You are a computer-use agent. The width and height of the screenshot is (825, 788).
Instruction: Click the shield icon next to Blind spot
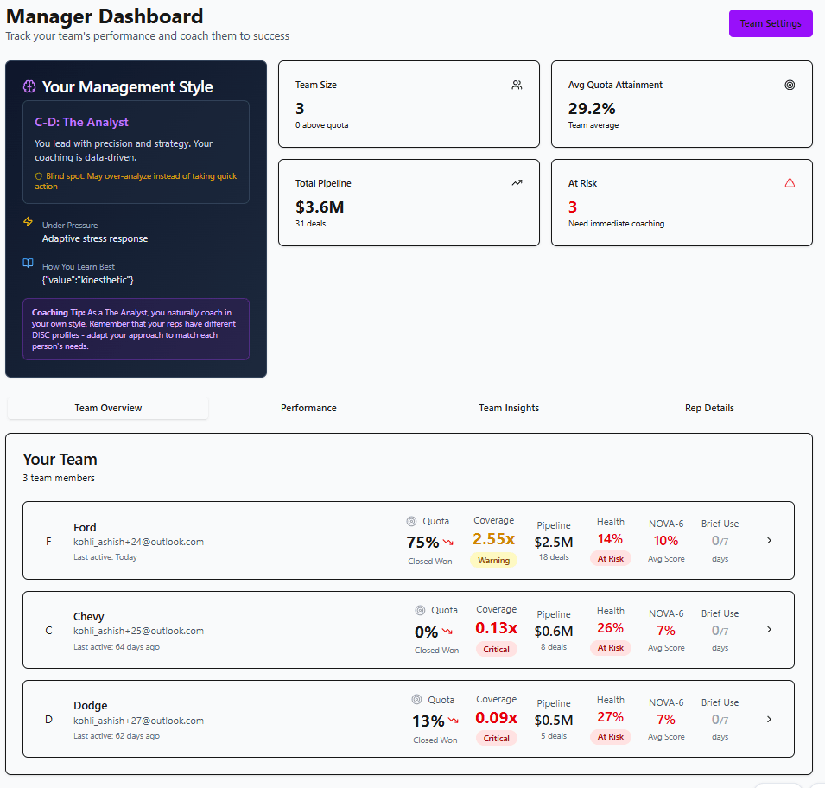click(38, 176)
